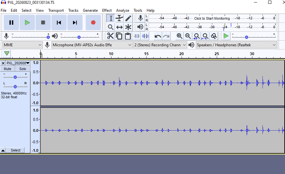Mute the PXL track

(x=7, y=69)
